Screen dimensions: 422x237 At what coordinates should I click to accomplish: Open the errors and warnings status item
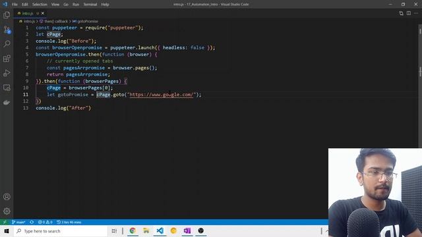tap(45, 223)
